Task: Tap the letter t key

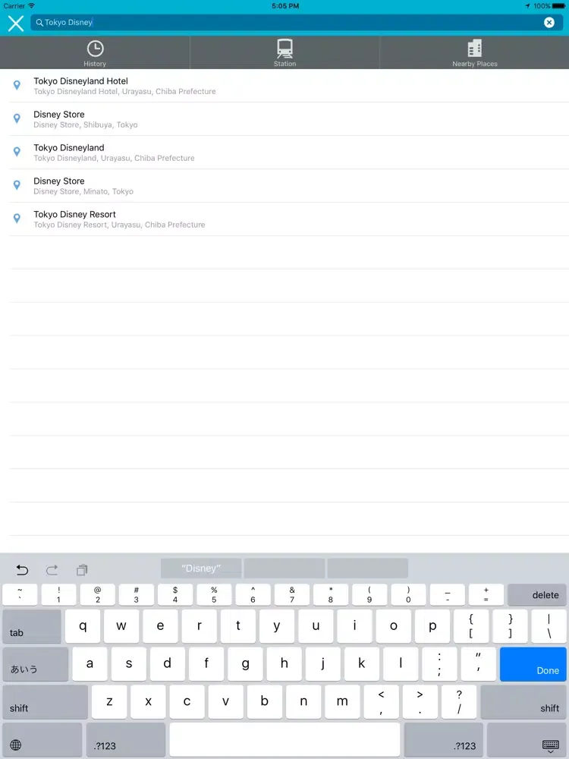Action: click(x=238, y=626)
